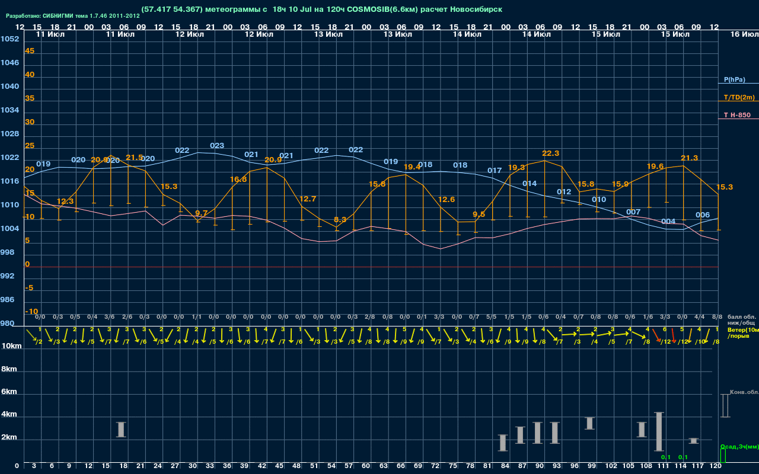Screen dimensions: 759x474
Task: Click the 9.5 temperature value
Action: pyautogui.click(x=479, y=214)
